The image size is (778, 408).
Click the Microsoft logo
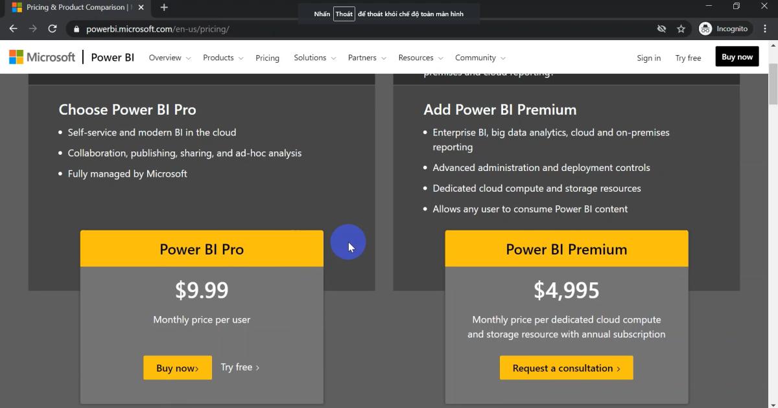click(x=41, y=57)
